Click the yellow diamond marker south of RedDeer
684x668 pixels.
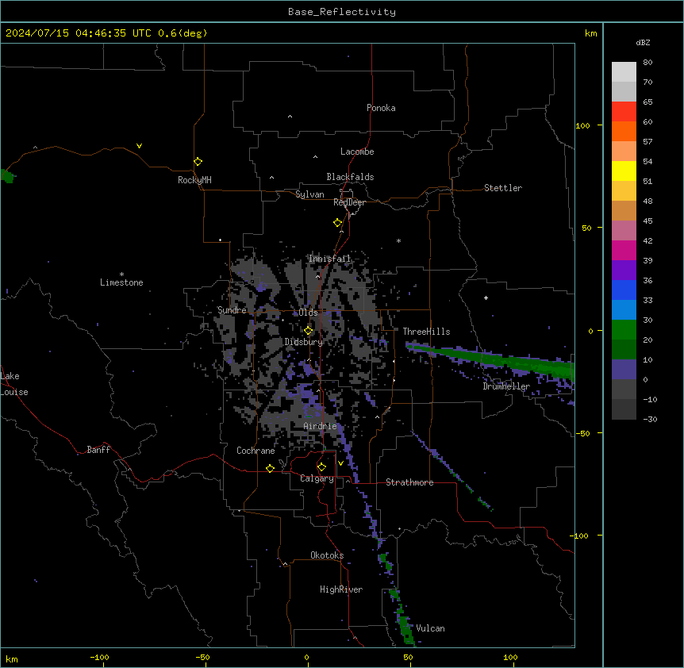[338, 223]
